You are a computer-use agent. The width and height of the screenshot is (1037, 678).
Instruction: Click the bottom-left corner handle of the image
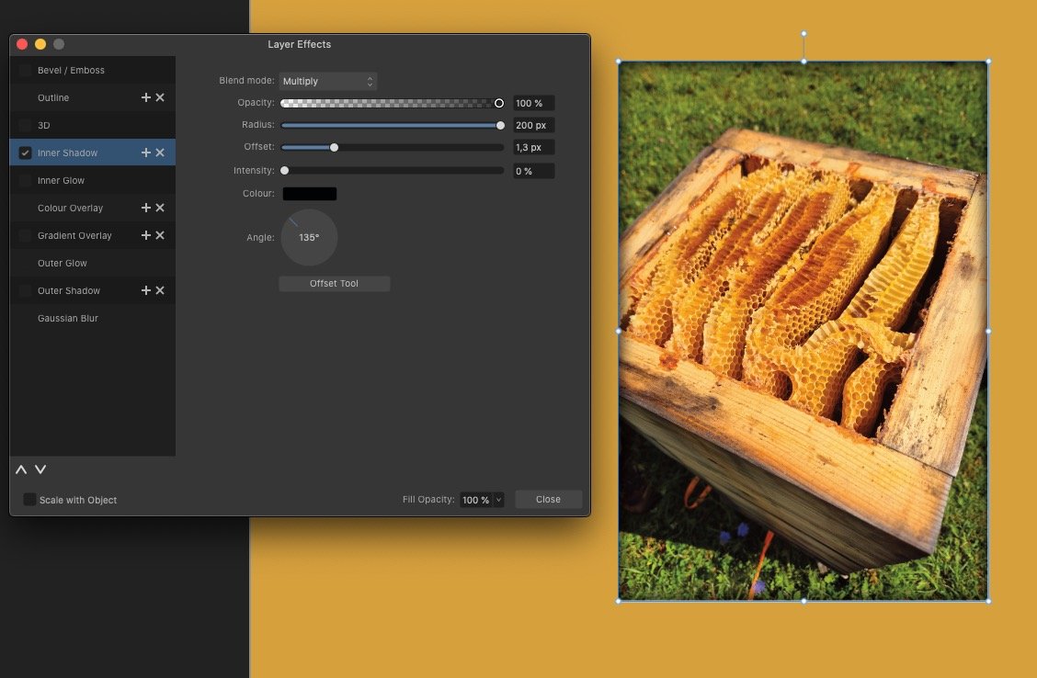[619, 601]
